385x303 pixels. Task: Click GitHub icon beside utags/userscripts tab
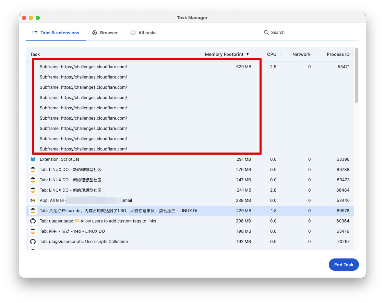point(33,242)
